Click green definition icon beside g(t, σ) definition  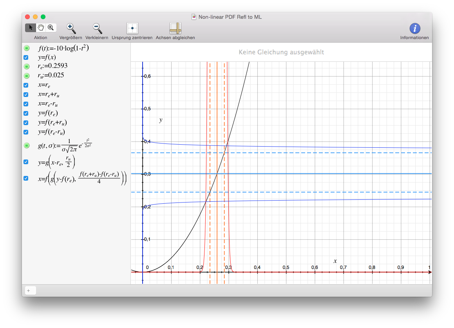tap(27, 145)
